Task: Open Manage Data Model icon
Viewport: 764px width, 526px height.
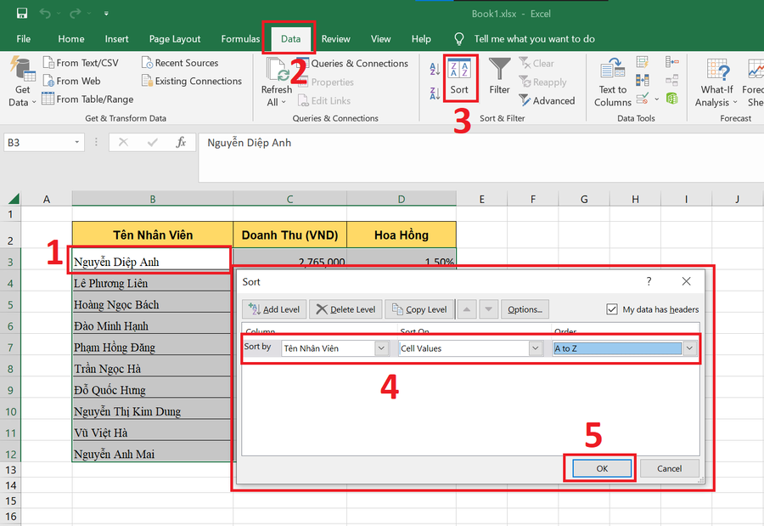Action: [x=672, y=99]
